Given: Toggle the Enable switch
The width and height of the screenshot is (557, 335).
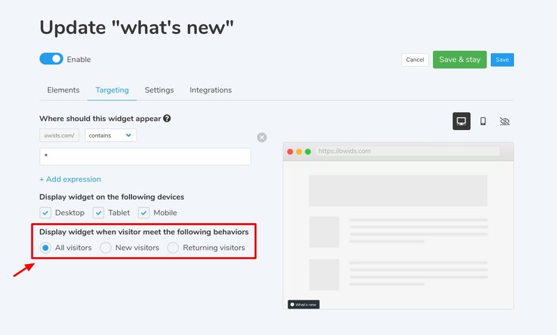Looking at the screenshot, I should click(51, 59).
